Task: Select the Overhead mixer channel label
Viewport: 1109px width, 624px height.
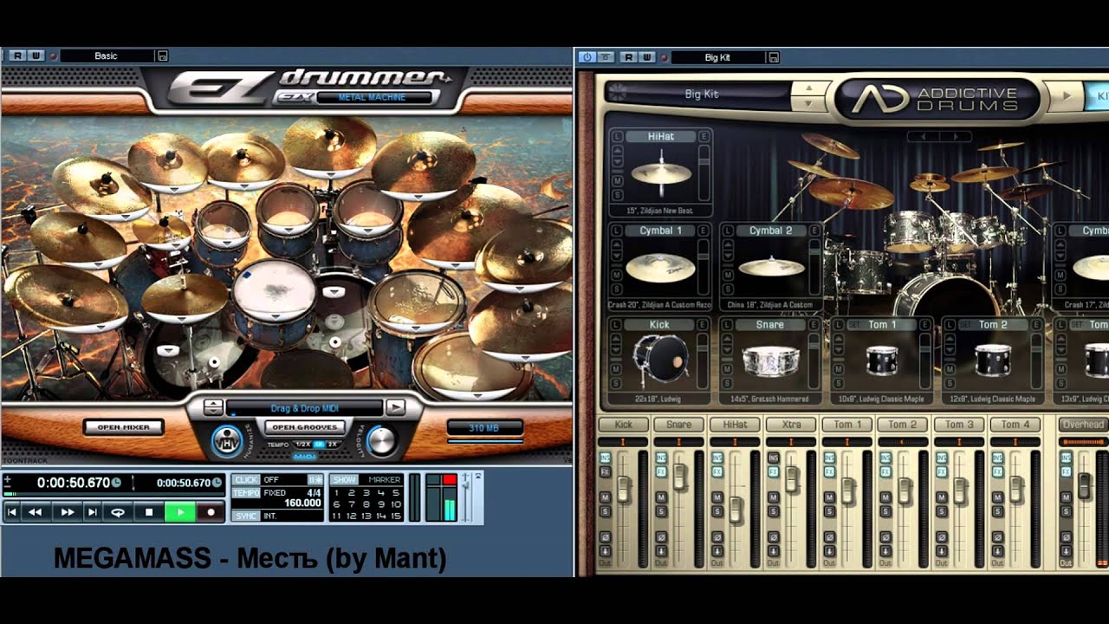Action: click(1083, 425)
